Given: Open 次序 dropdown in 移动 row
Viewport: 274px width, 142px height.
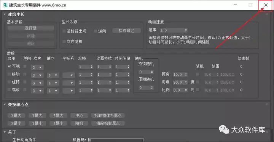Looking at the screenshot, I should tap(37, 75).
